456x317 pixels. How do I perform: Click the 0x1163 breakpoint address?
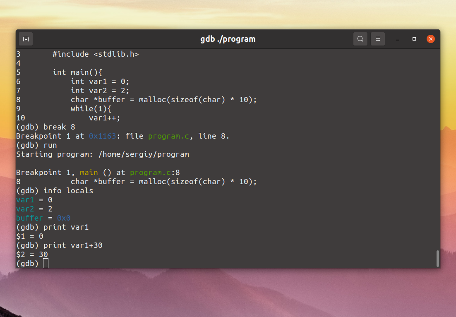pyautogui.click(x=102, y=136)
